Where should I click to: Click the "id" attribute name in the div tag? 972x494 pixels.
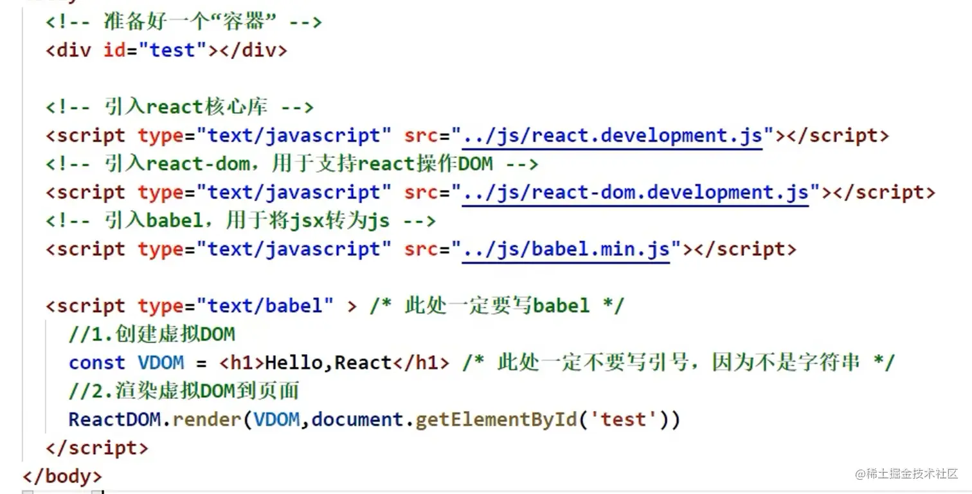click(x=115, y=50)
